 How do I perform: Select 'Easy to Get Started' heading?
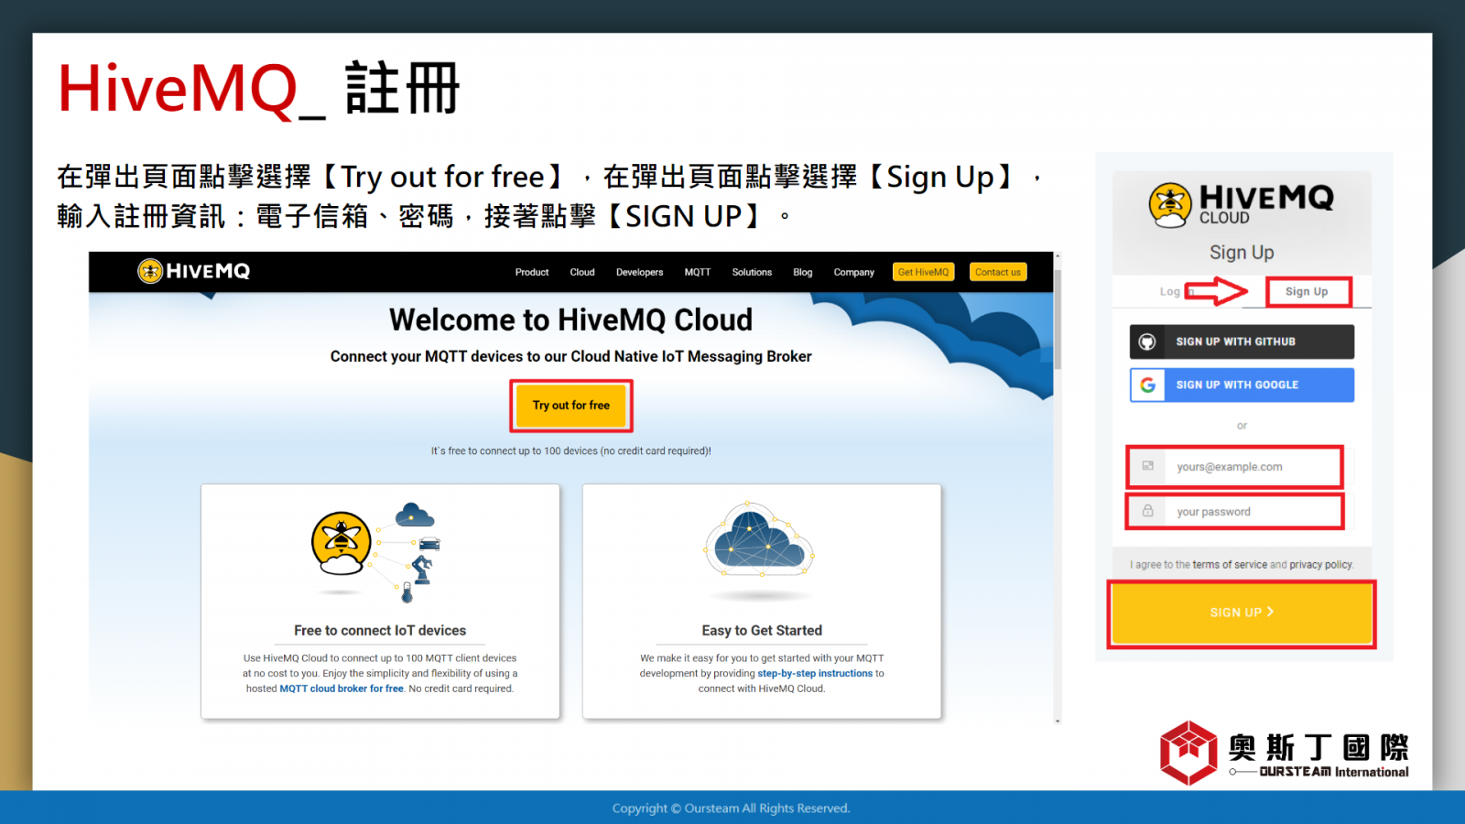(762, 631)
